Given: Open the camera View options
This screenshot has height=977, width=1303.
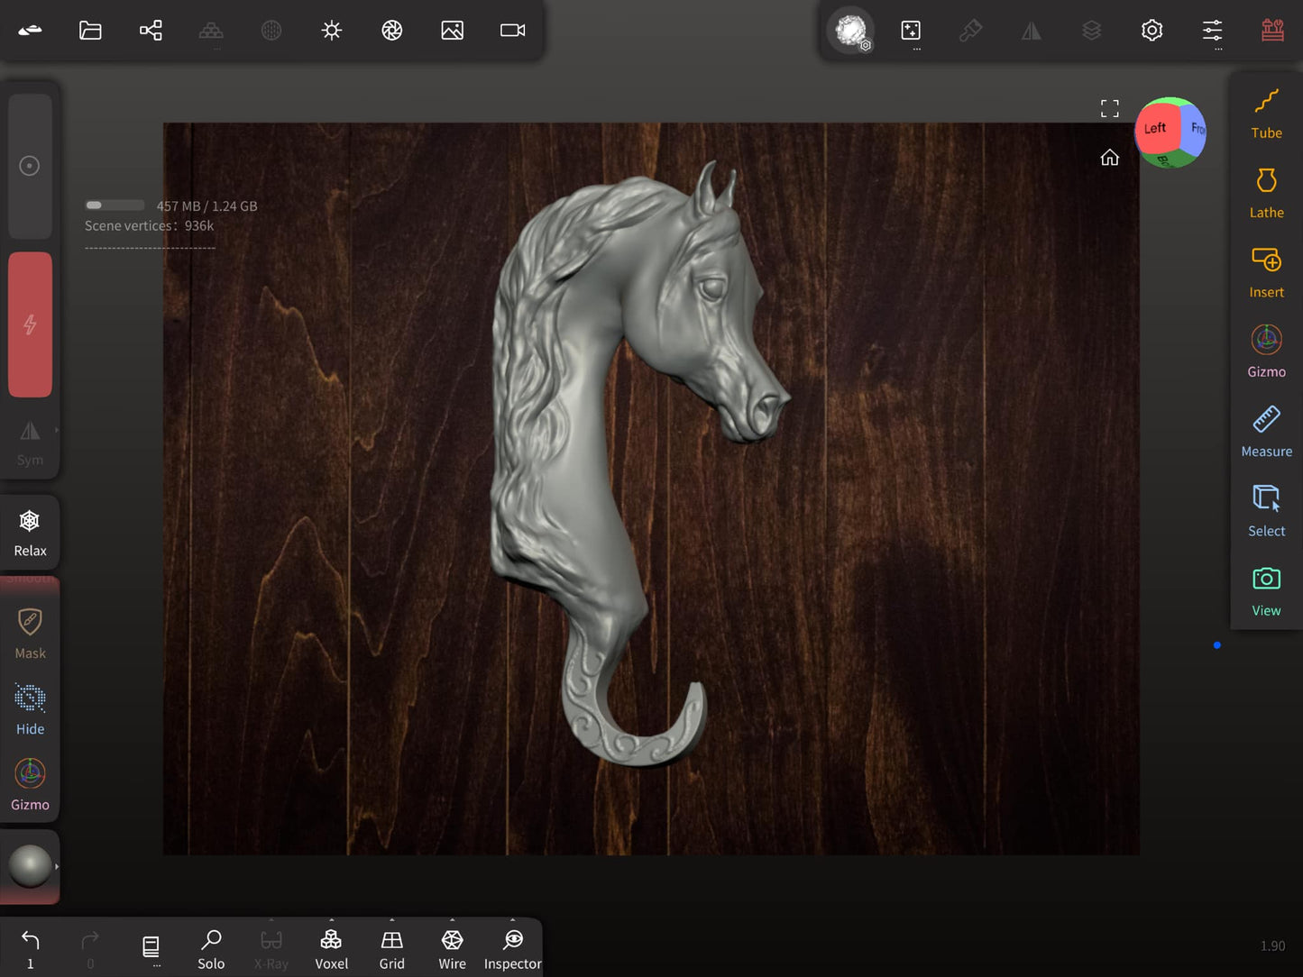Looking at the screenshot, I should tap(1266, 588).
